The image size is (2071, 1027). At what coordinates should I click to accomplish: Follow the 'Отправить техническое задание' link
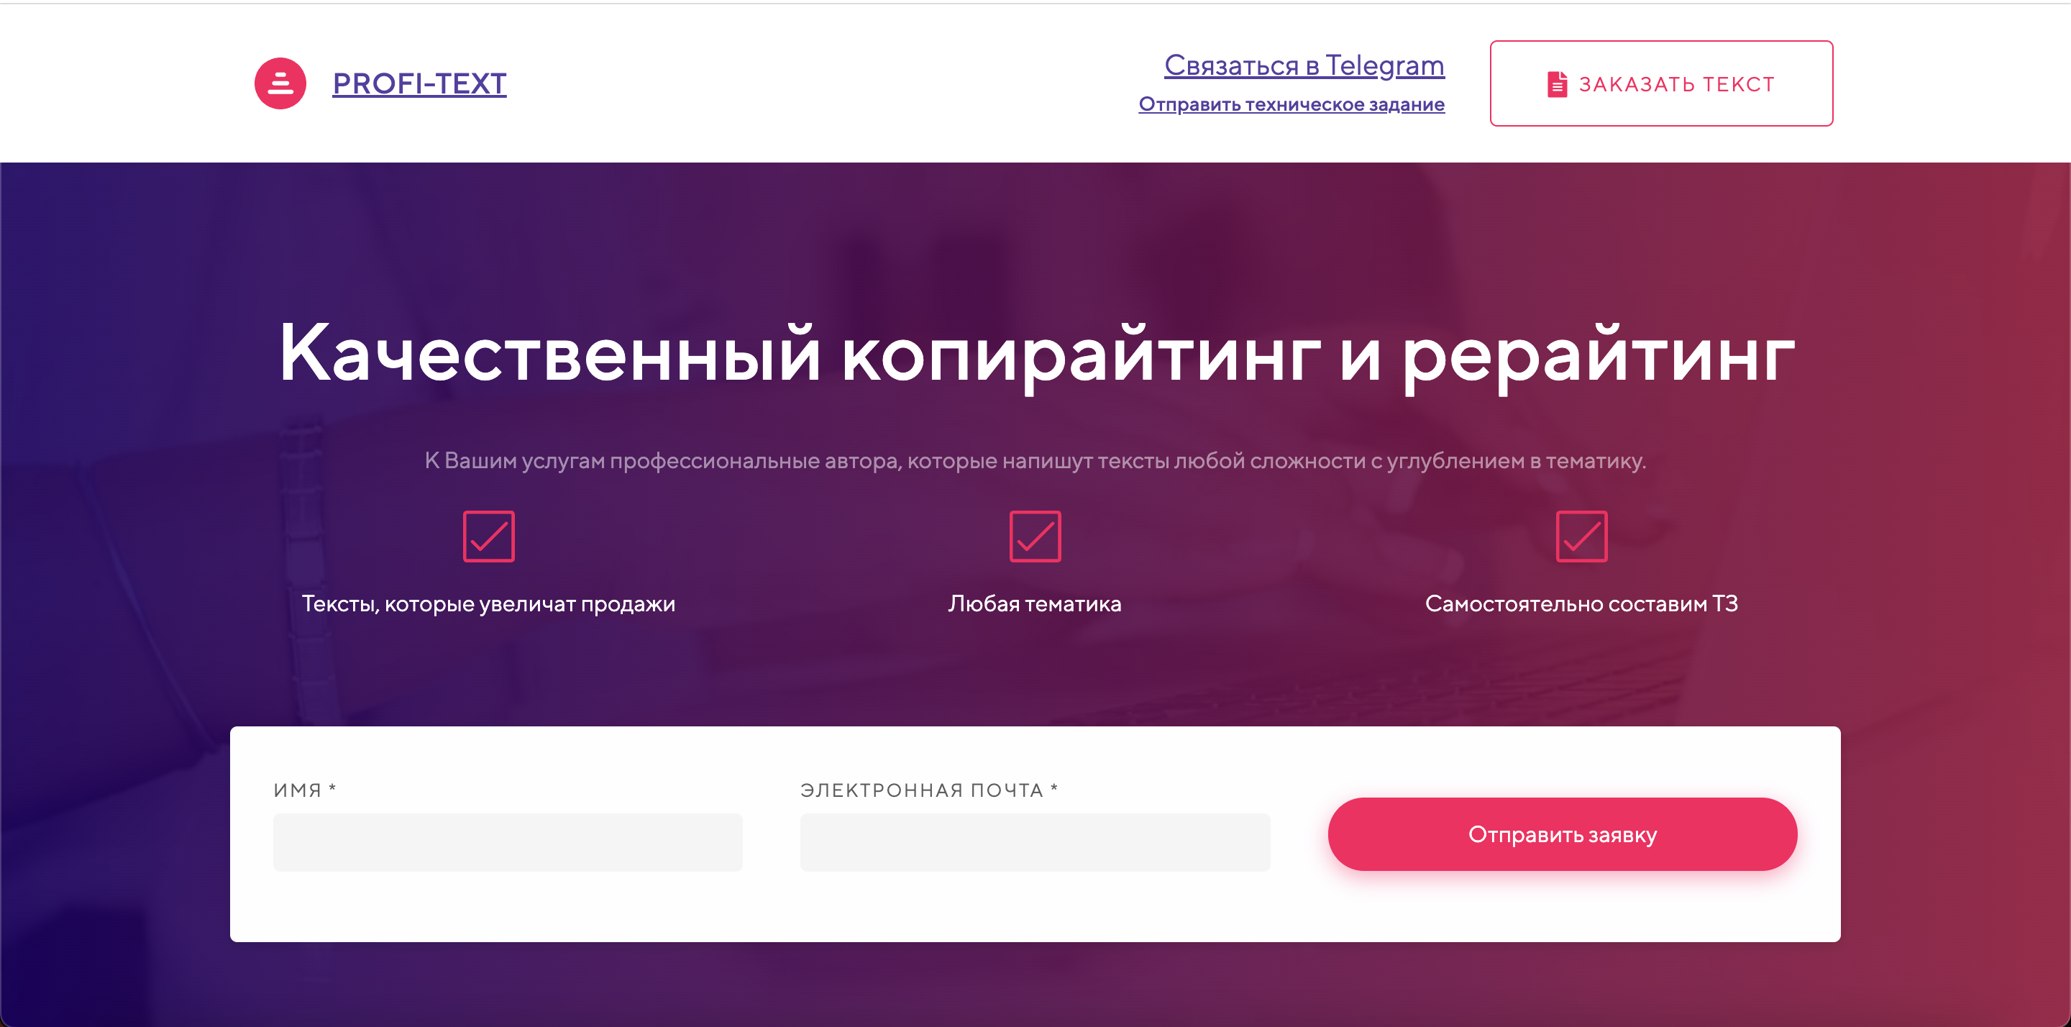[1291, 104]
